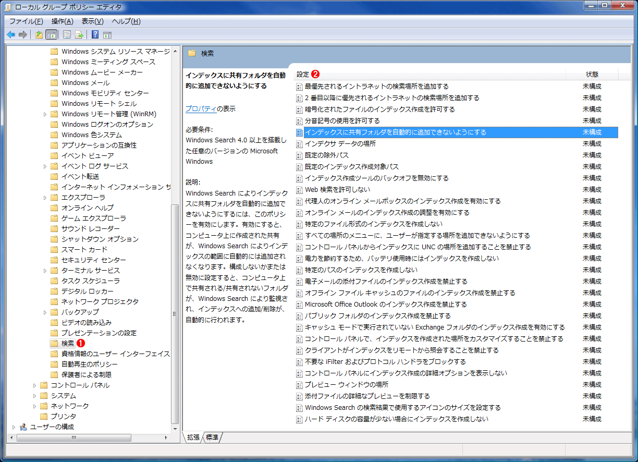
Task: Open the 操作(A) menu
Action: 62,21
